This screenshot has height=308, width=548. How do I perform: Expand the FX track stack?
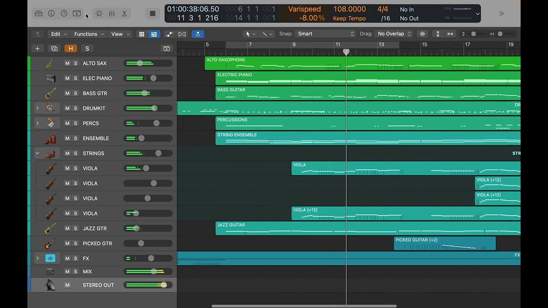37,258
